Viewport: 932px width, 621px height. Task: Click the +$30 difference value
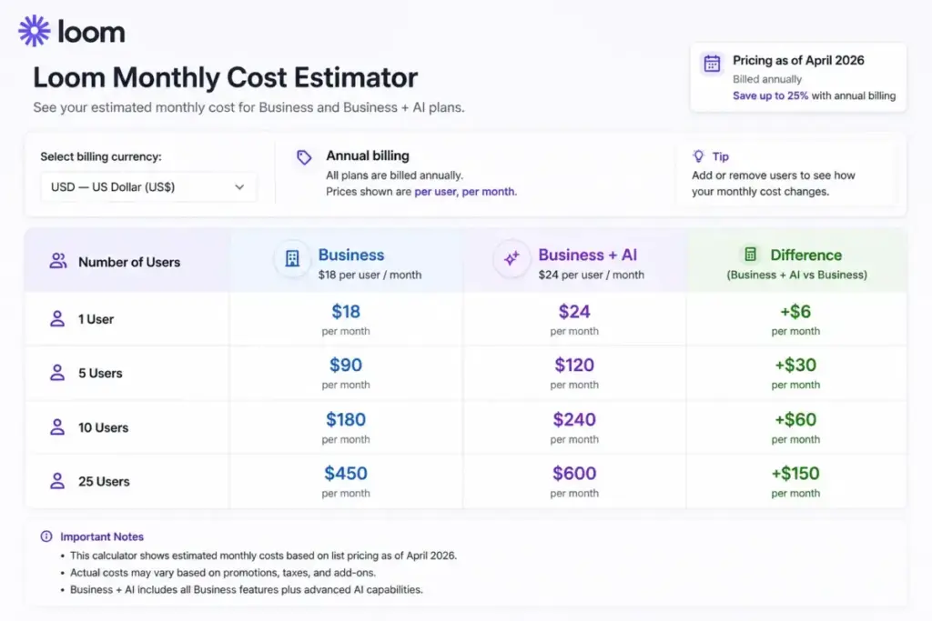click(795, 365)
